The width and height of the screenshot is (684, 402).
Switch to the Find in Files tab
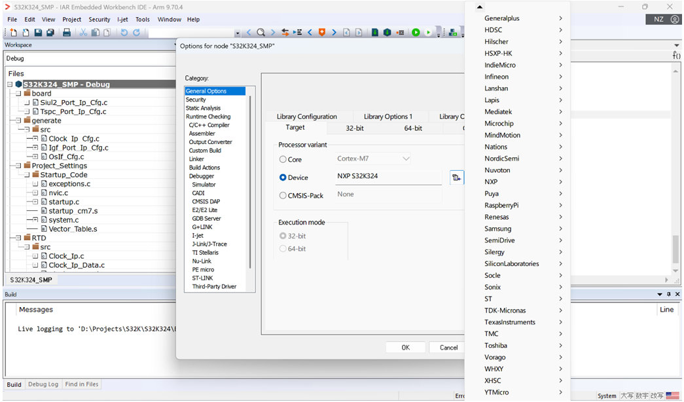(82, 384)
